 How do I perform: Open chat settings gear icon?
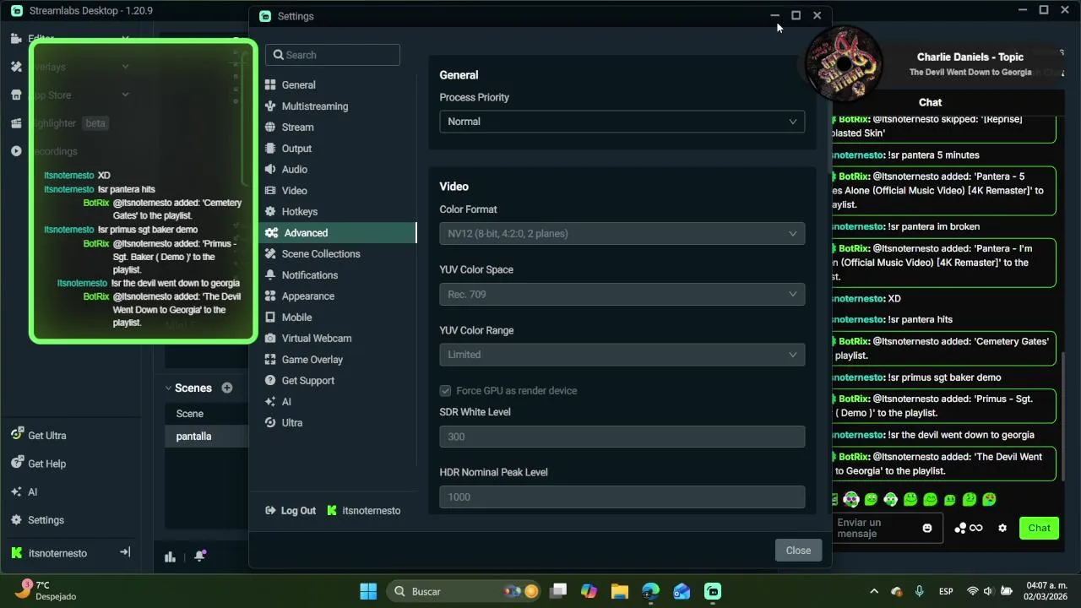(x=1002, y=528)
